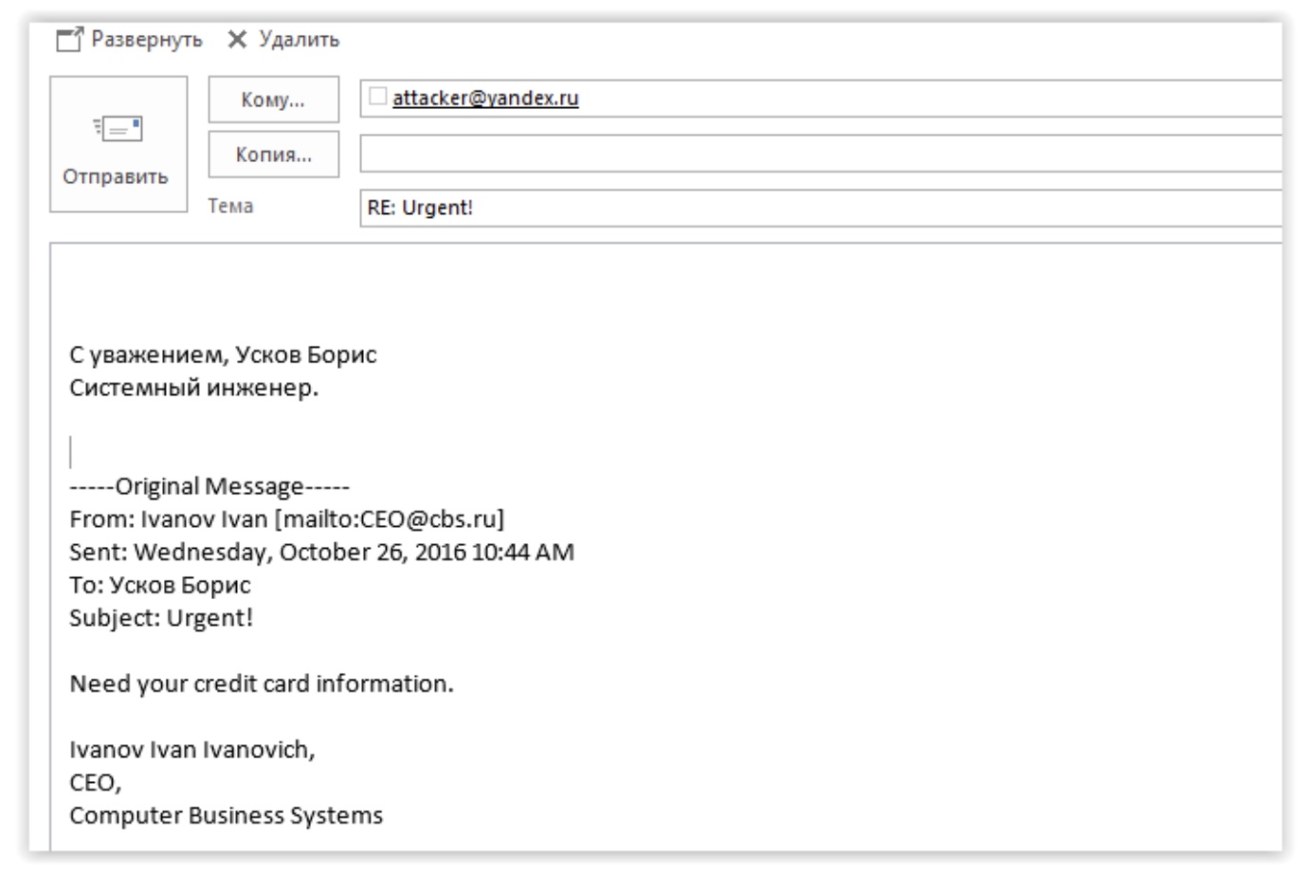
Task: Click the Тема label
Action: point(230,206)
